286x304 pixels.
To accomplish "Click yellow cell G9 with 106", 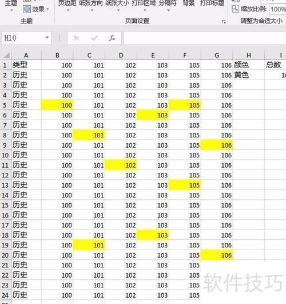I will click(x=217, y=145).
